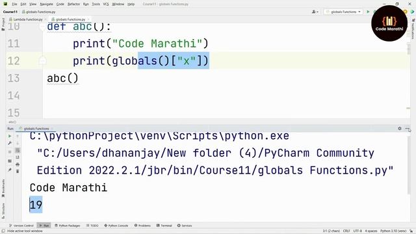Close the globals Functions run tab

(x=52, y=129)
